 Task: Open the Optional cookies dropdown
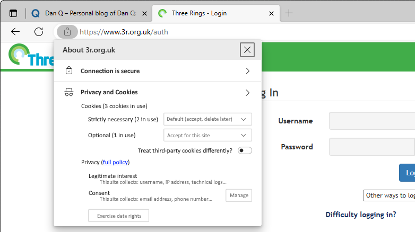(x=207, y=135)
